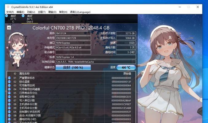Click status orb for attribute 0C 通电时间(小时)
208x123 pixels.
(9, 119)
